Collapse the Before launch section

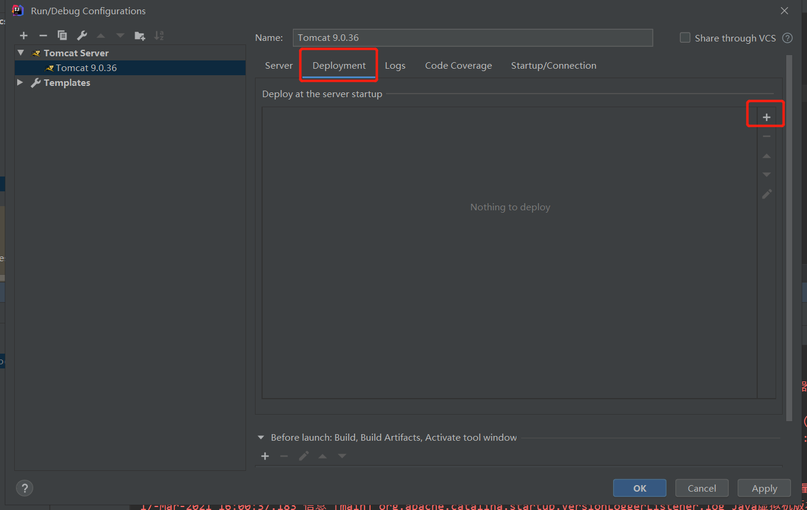pyautogui.click(x=261, y=437)
